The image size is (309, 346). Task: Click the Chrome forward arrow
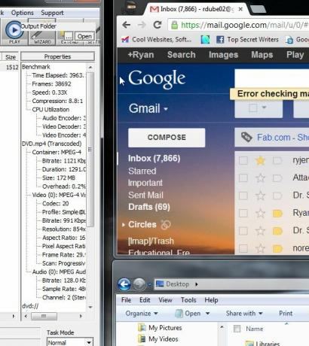[142, 25]
